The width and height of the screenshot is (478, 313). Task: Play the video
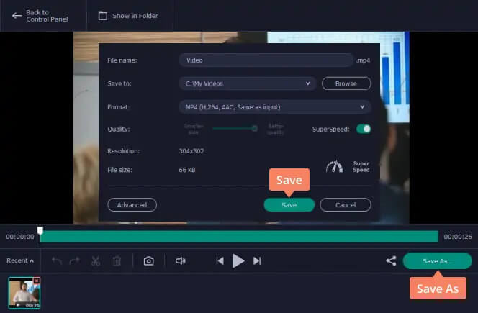238,261
